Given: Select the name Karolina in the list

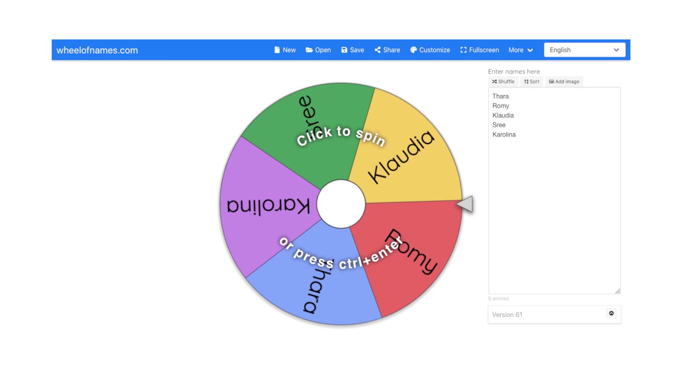Looking at the screenshot, I should [x=503, y=135].
